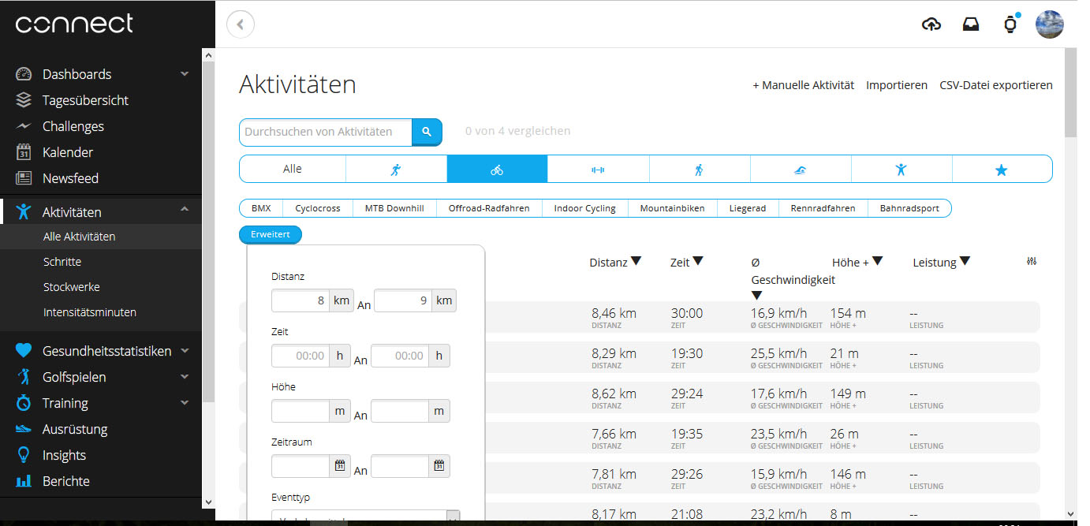Click the upload cloud icon
Viewport: 1090px width, 526px height.
click(x=931, y=24)
